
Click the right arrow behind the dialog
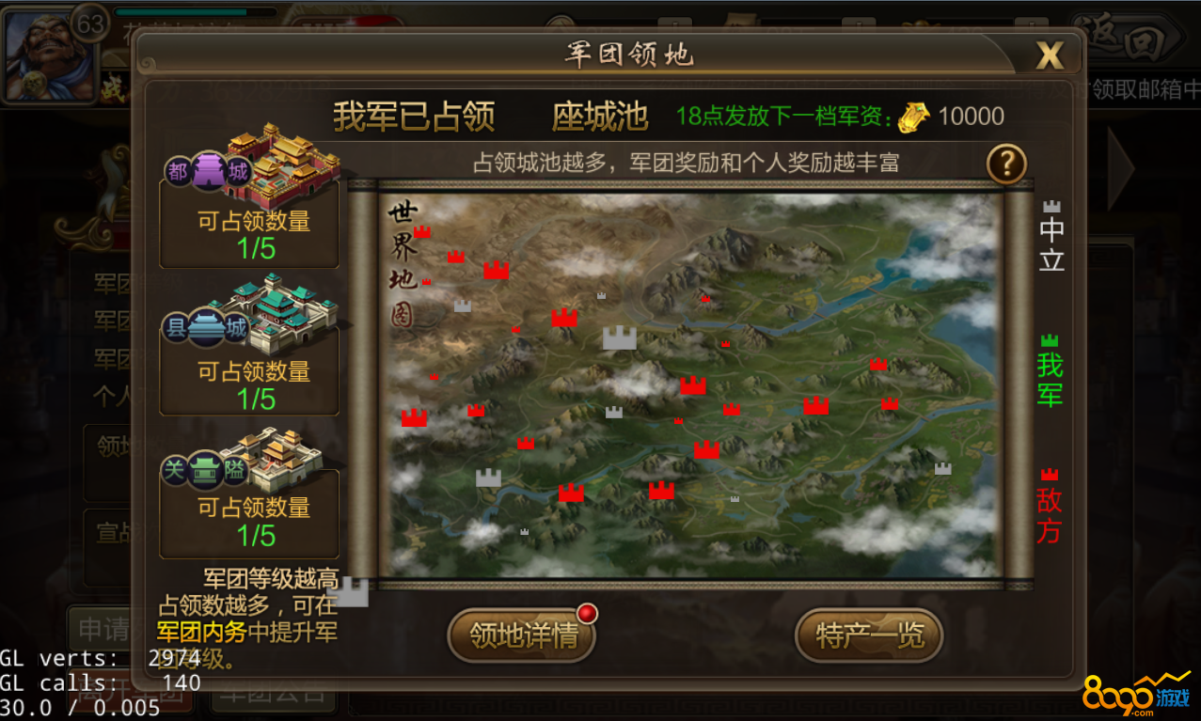(x=1119, y=169)
